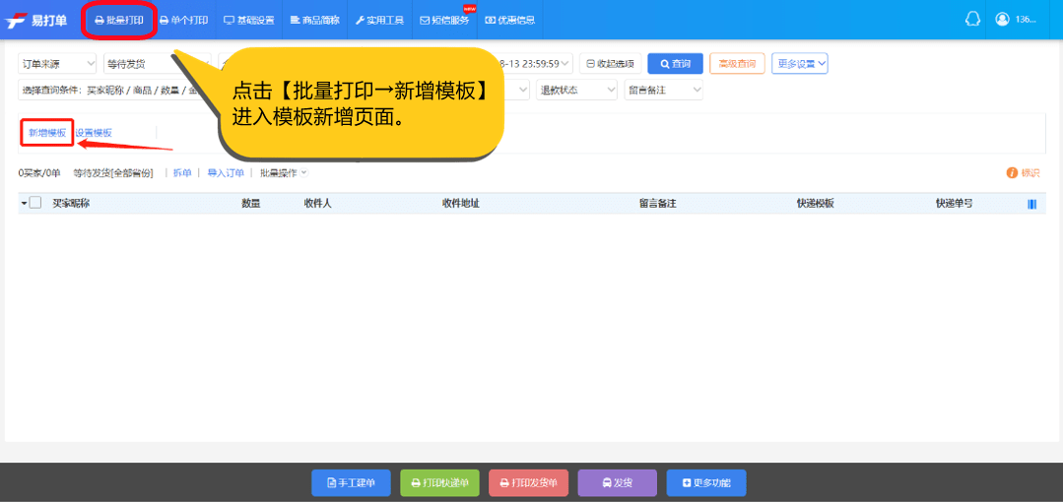Click the 更多功能 button
1063x502 pixels.
tap(705, 483)
